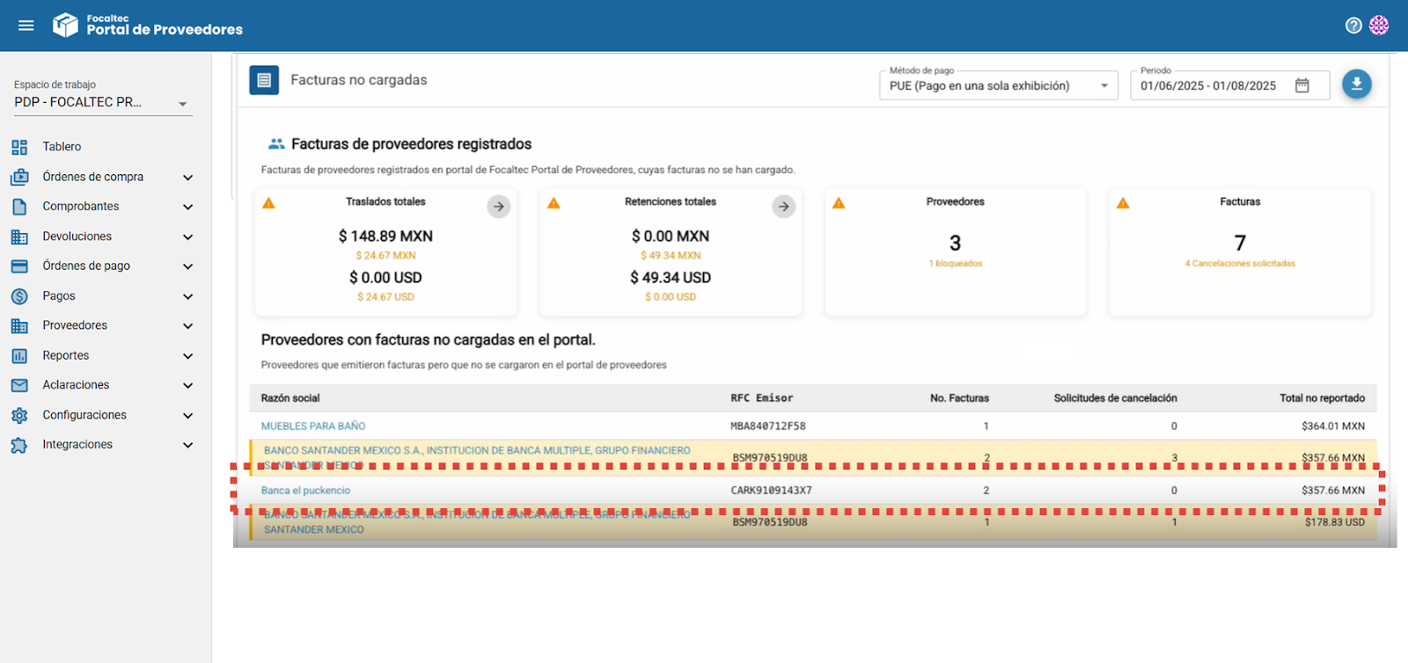This screenshot has width=1408, height=663.
Task: Click Solicitudes de cancelación column header
Action: pyautogui.click(x=1116, y=398)
